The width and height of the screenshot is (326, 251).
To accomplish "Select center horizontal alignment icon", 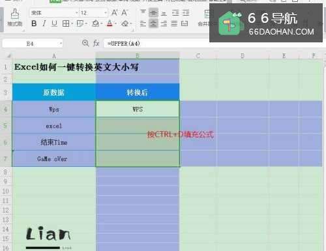I will click(x=153, y=23).
